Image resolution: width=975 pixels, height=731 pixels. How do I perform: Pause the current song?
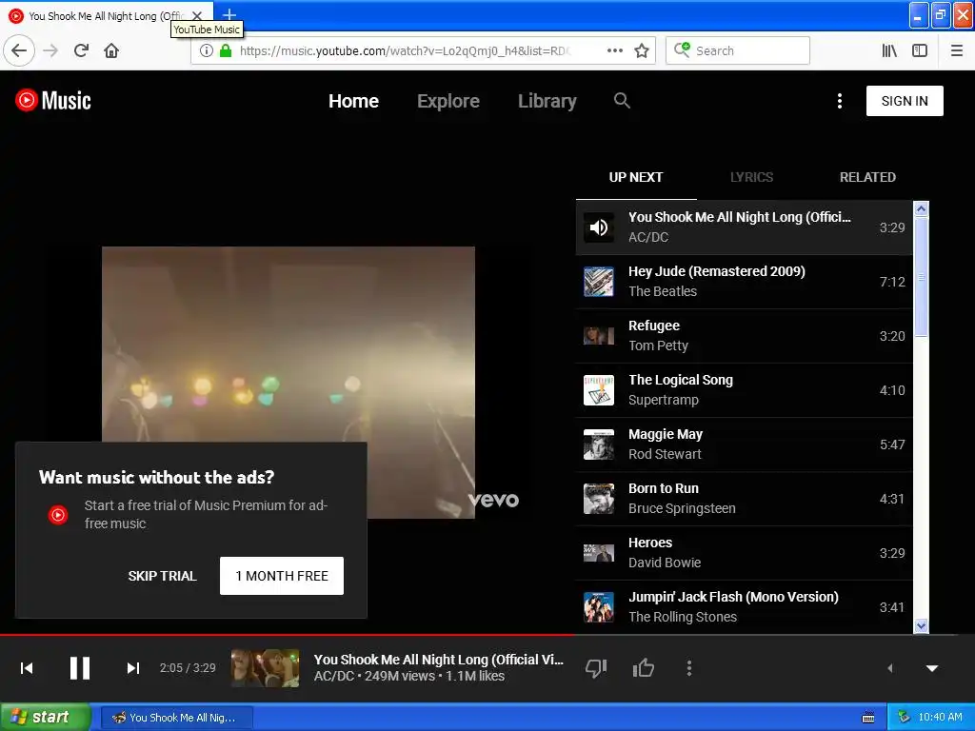coord(80,668)
